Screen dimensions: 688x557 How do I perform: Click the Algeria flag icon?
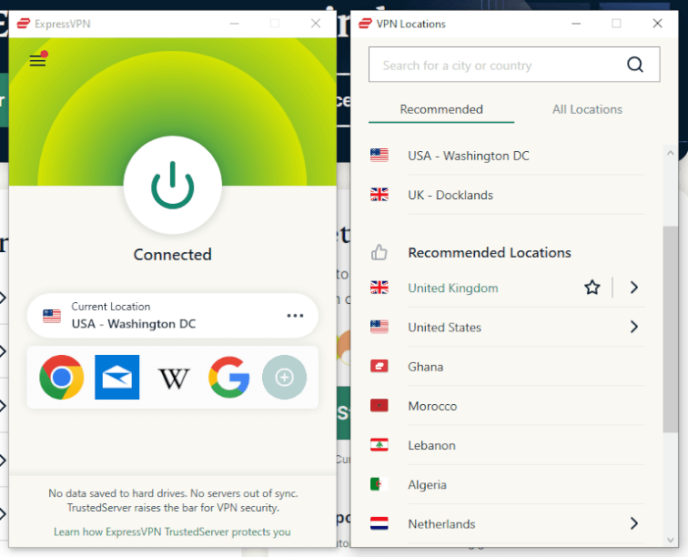379,483
